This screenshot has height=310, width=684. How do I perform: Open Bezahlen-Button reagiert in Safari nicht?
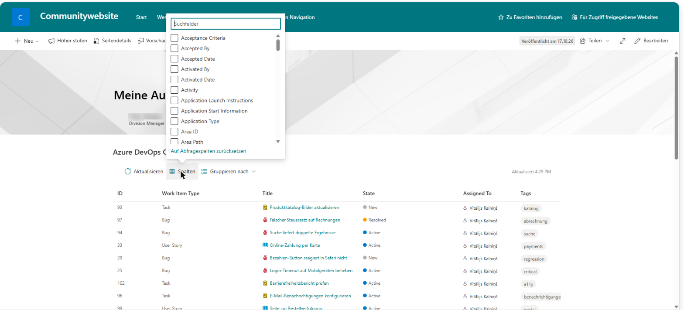click(308, 258)
